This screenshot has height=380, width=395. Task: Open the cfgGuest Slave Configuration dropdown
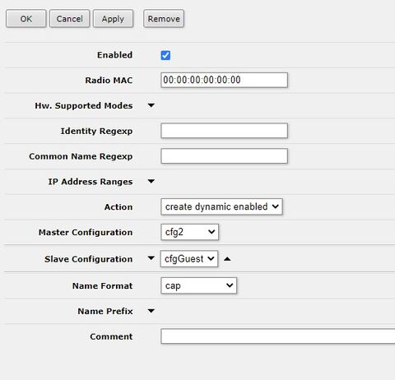tap(189, 258)
